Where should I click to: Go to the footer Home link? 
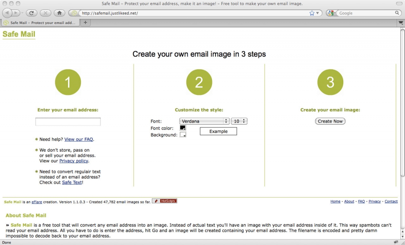[335, 201]
